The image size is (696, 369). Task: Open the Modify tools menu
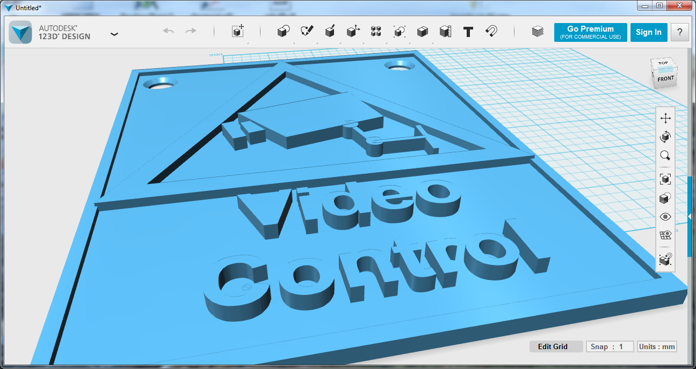click(x=353, y=32)
